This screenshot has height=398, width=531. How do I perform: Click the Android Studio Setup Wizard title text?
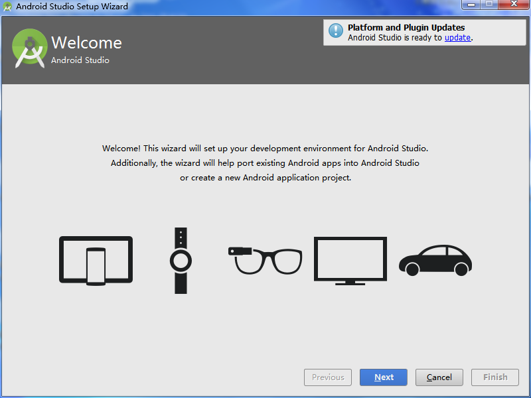[72, 7]
